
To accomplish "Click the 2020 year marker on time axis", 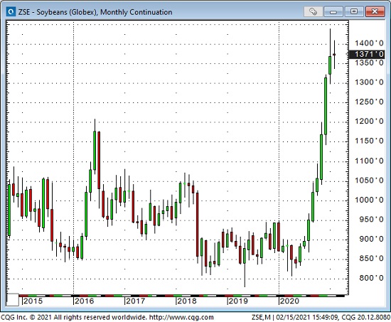I will click(x=289, y=301).
